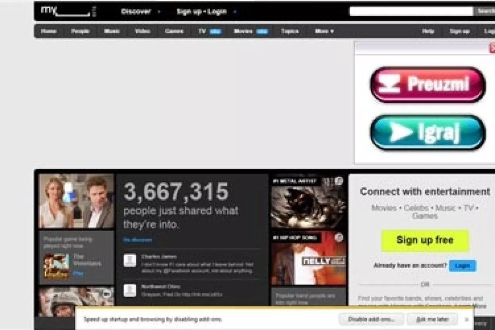This screenshot has height=330, width=495.
Task: Open Charles James profile name
Action: pos(159,256)
